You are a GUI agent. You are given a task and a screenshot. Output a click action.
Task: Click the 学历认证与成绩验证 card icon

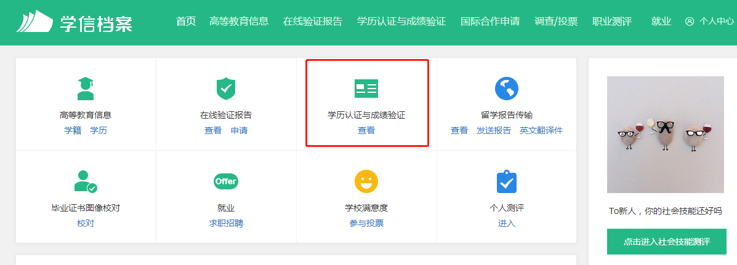point(366,89)
